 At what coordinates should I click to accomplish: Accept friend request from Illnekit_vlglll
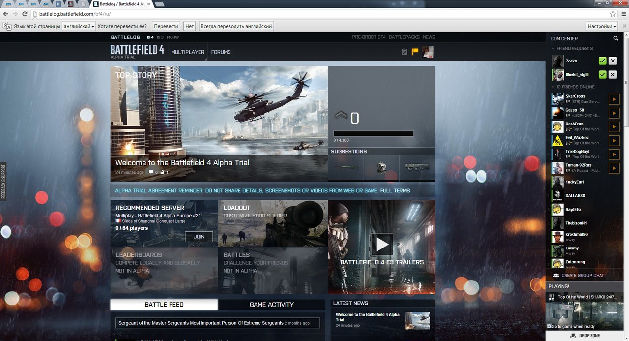pos(602,75)
